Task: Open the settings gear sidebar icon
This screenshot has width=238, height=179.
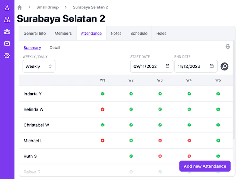Action: [7, 55]
